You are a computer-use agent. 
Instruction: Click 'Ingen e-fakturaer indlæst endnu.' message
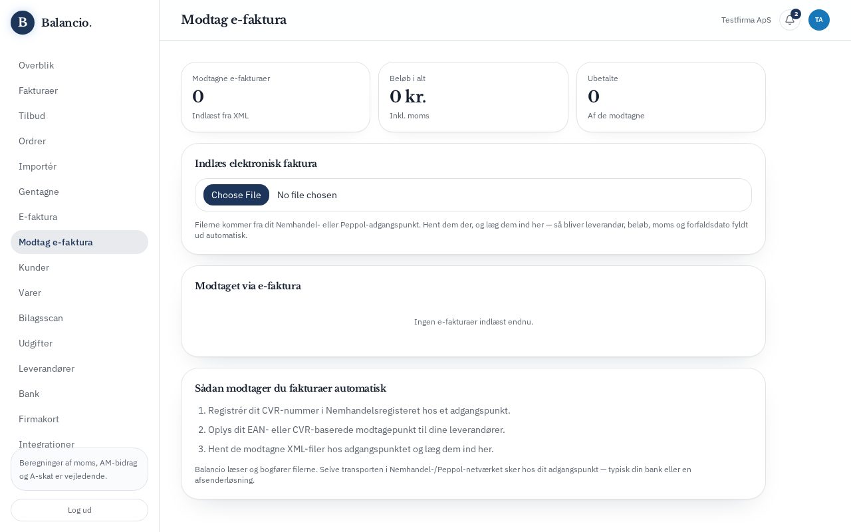[x=473, y=322]
